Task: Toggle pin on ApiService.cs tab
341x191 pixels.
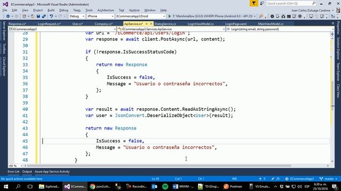Action: [147, 24]
